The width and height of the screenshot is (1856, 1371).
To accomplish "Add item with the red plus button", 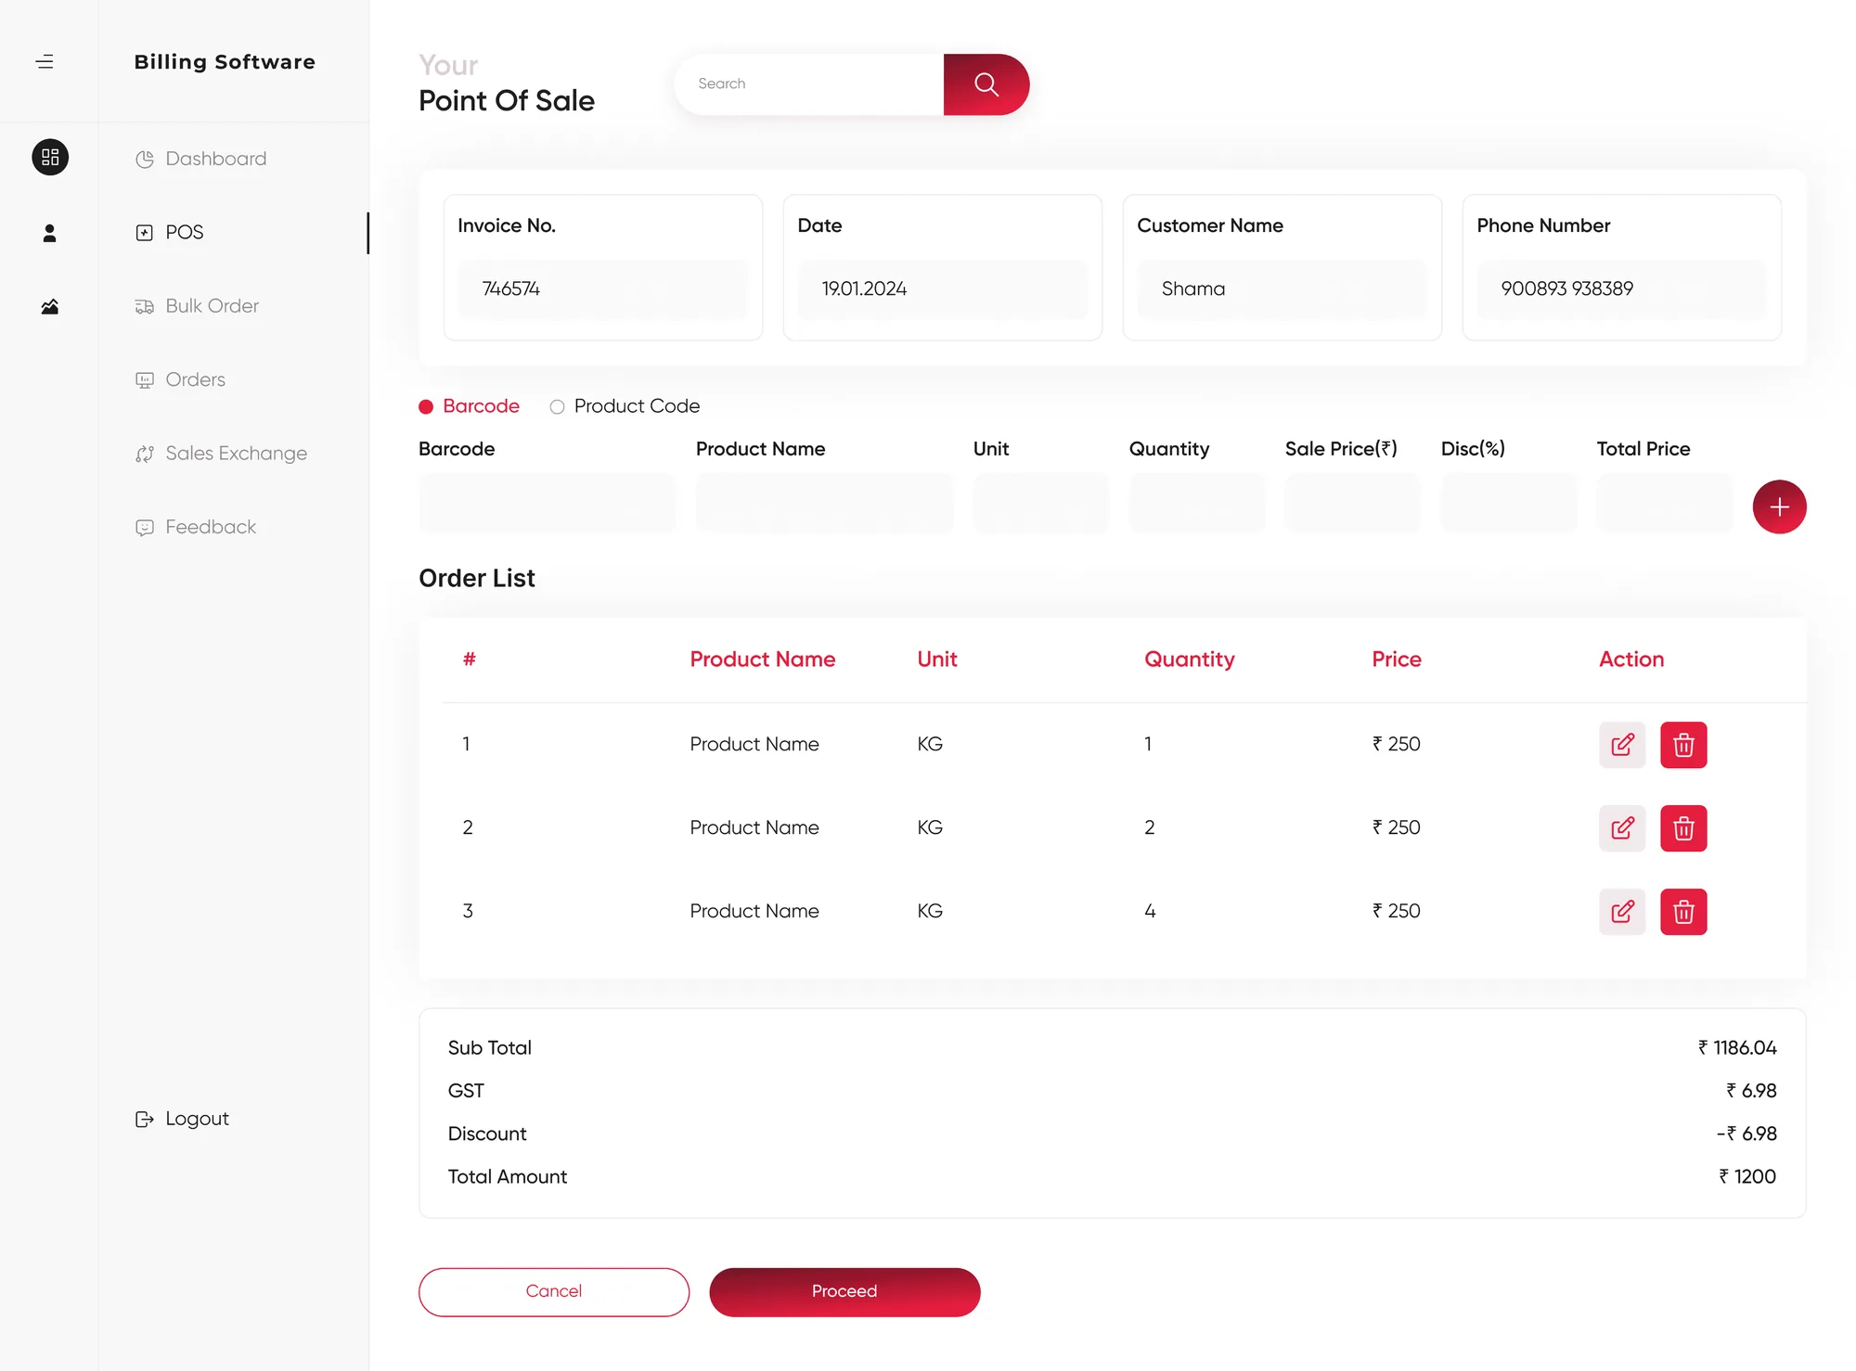I will point(1779,506).
